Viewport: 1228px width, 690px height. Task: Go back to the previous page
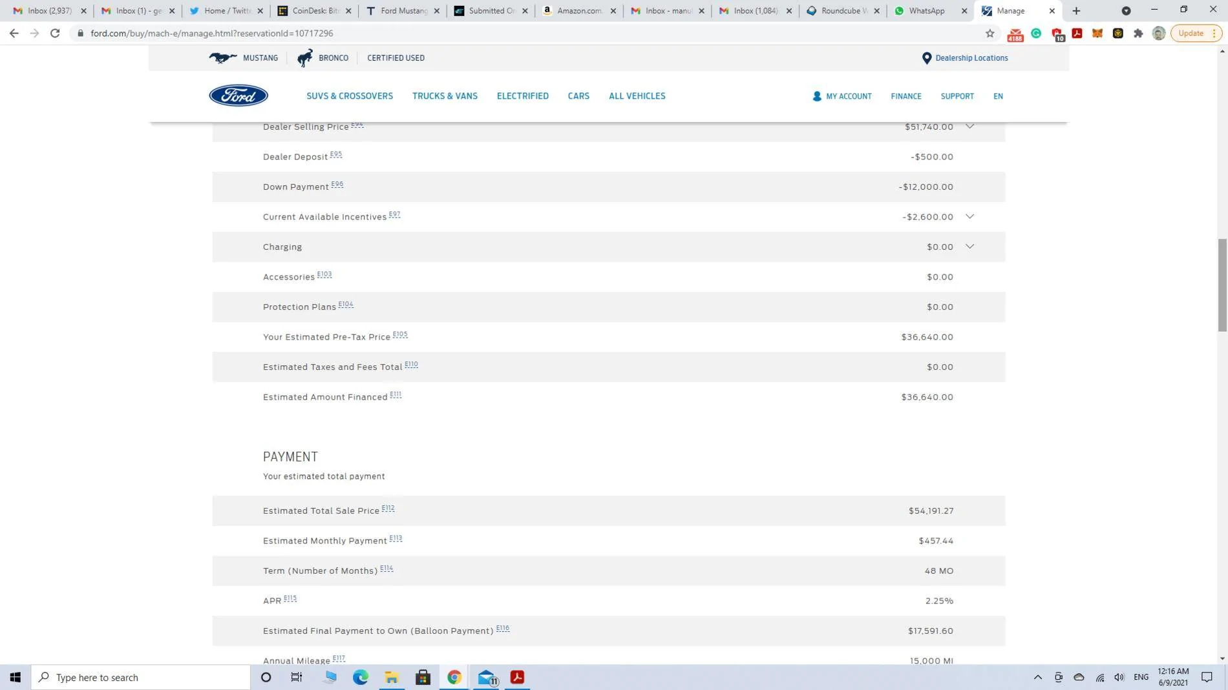click(x=14, y=33)
